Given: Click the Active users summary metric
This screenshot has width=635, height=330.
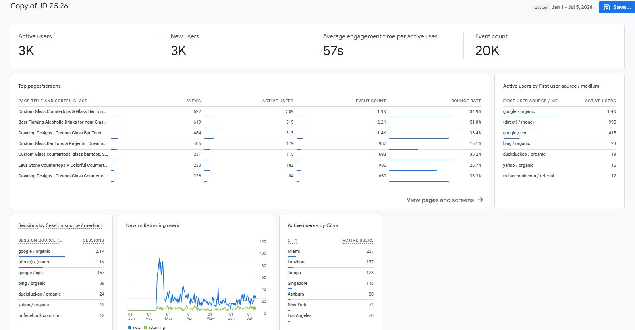Looking at the screenshot, I should (35, 36).
